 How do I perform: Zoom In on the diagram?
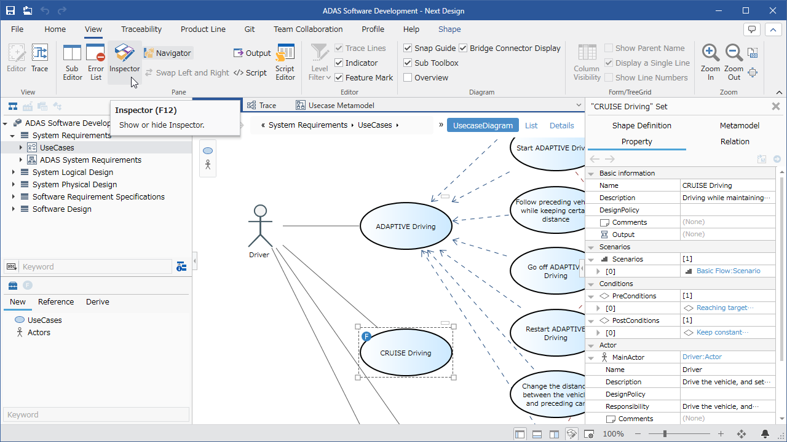tap(711, 62)
